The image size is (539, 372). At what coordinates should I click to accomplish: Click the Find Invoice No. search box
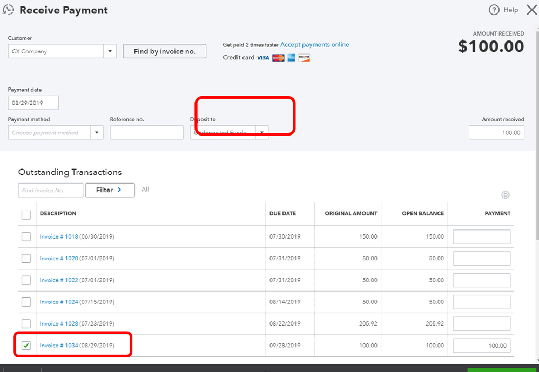point(51,190)
